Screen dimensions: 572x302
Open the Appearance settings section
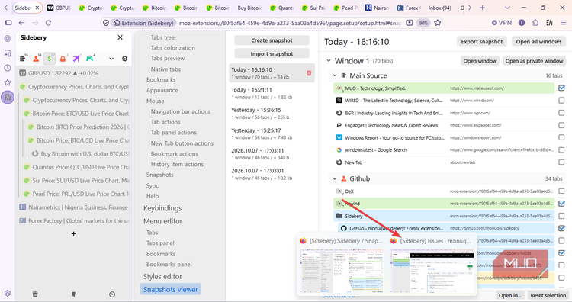point(162,90)
